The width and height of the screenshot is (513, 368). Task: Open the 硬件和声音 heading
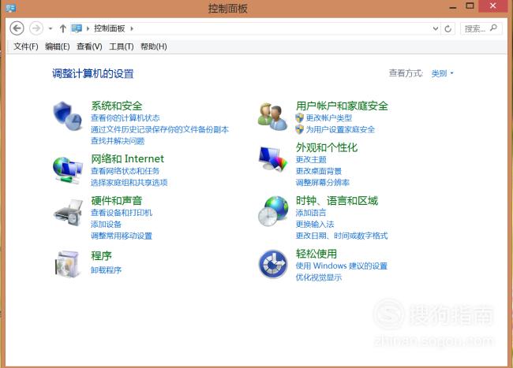(117, 200)
